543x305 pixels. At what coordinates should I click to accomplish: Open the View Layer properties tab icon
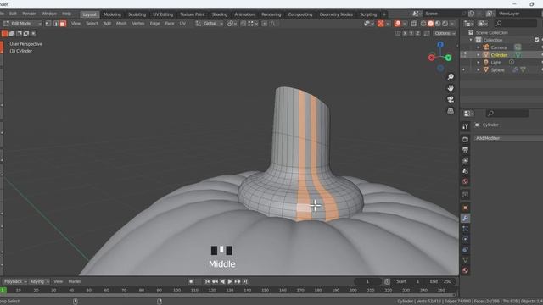(465, 160)
